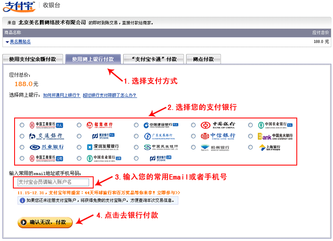Viewport: 333px width, 241px height.
Task: Open the 网点付款 tab
Action: 204,59
